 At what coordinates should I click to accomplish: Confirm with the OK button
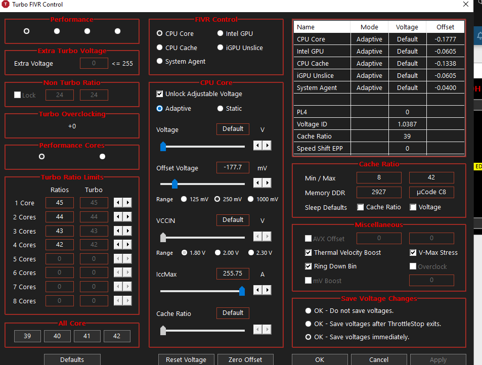320,359
